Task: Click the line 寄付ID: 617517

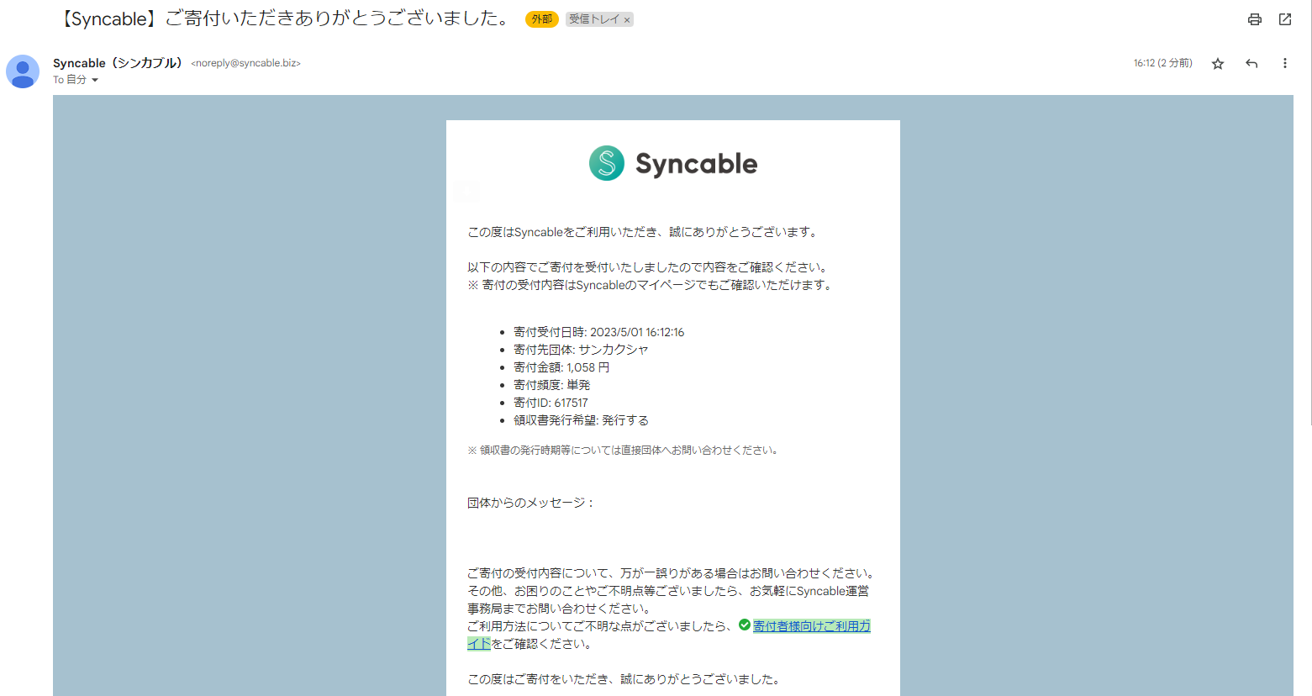Action: [551, 403]
